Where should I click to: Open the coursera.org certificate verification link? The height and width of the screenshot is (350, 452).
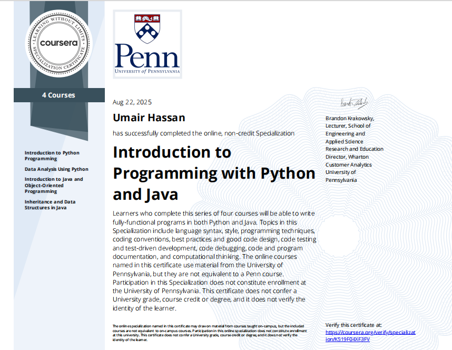click(x=370, y=336)
